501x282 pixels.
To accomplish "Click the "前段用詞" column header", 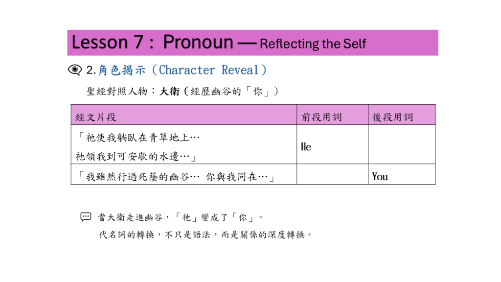I will 321,117.
